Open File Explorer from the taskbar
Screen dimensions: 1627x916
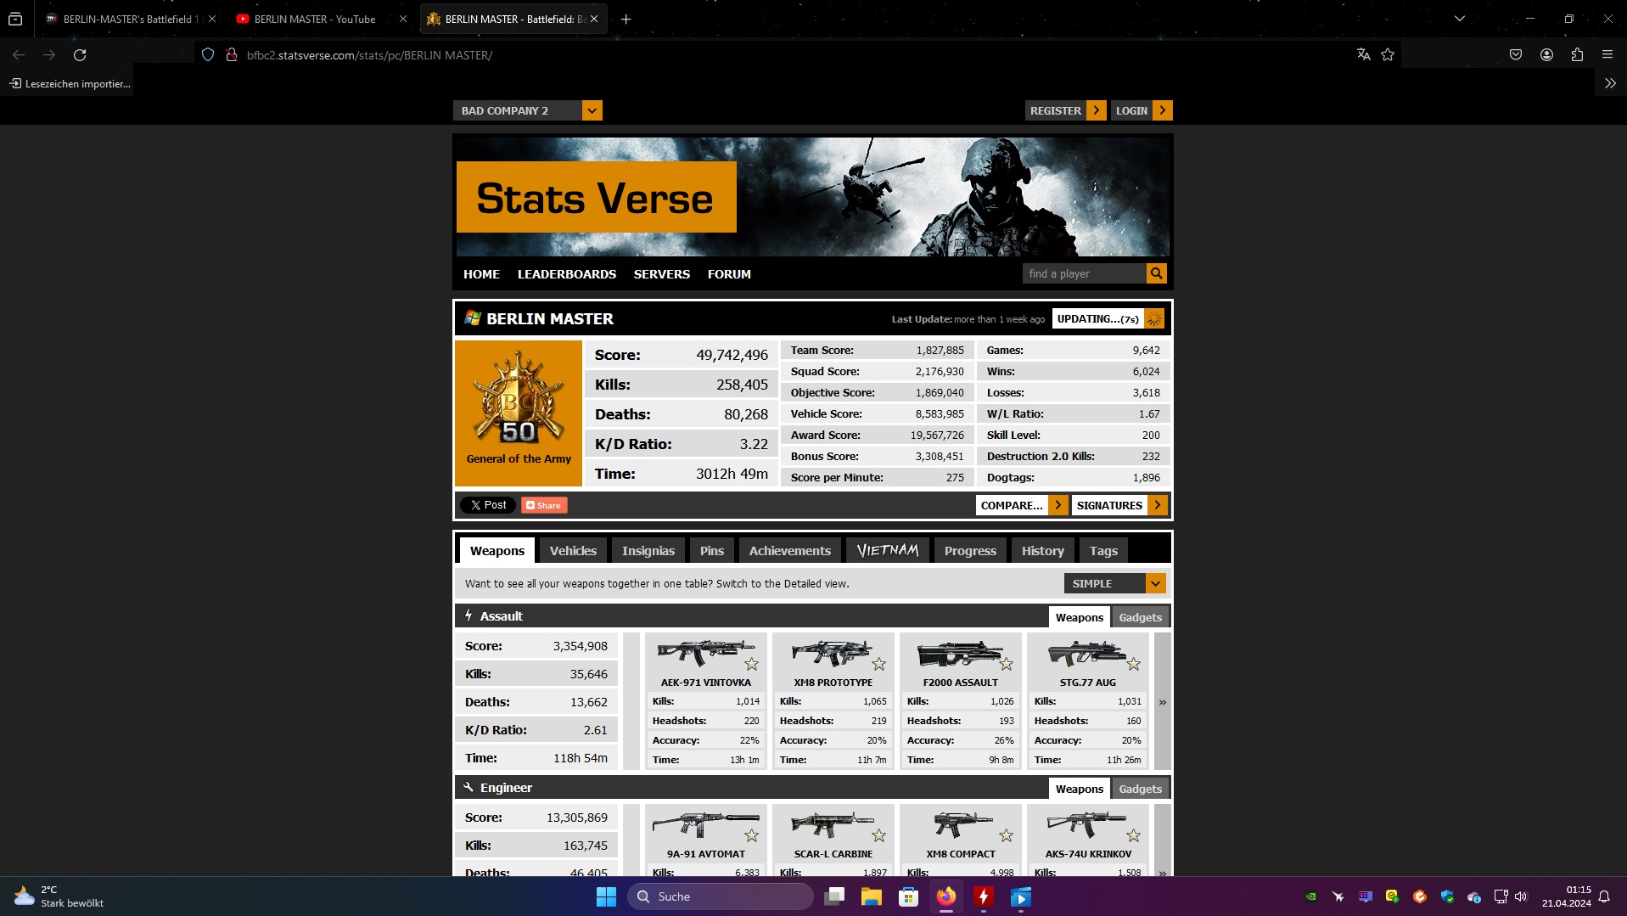click(872, 896)
